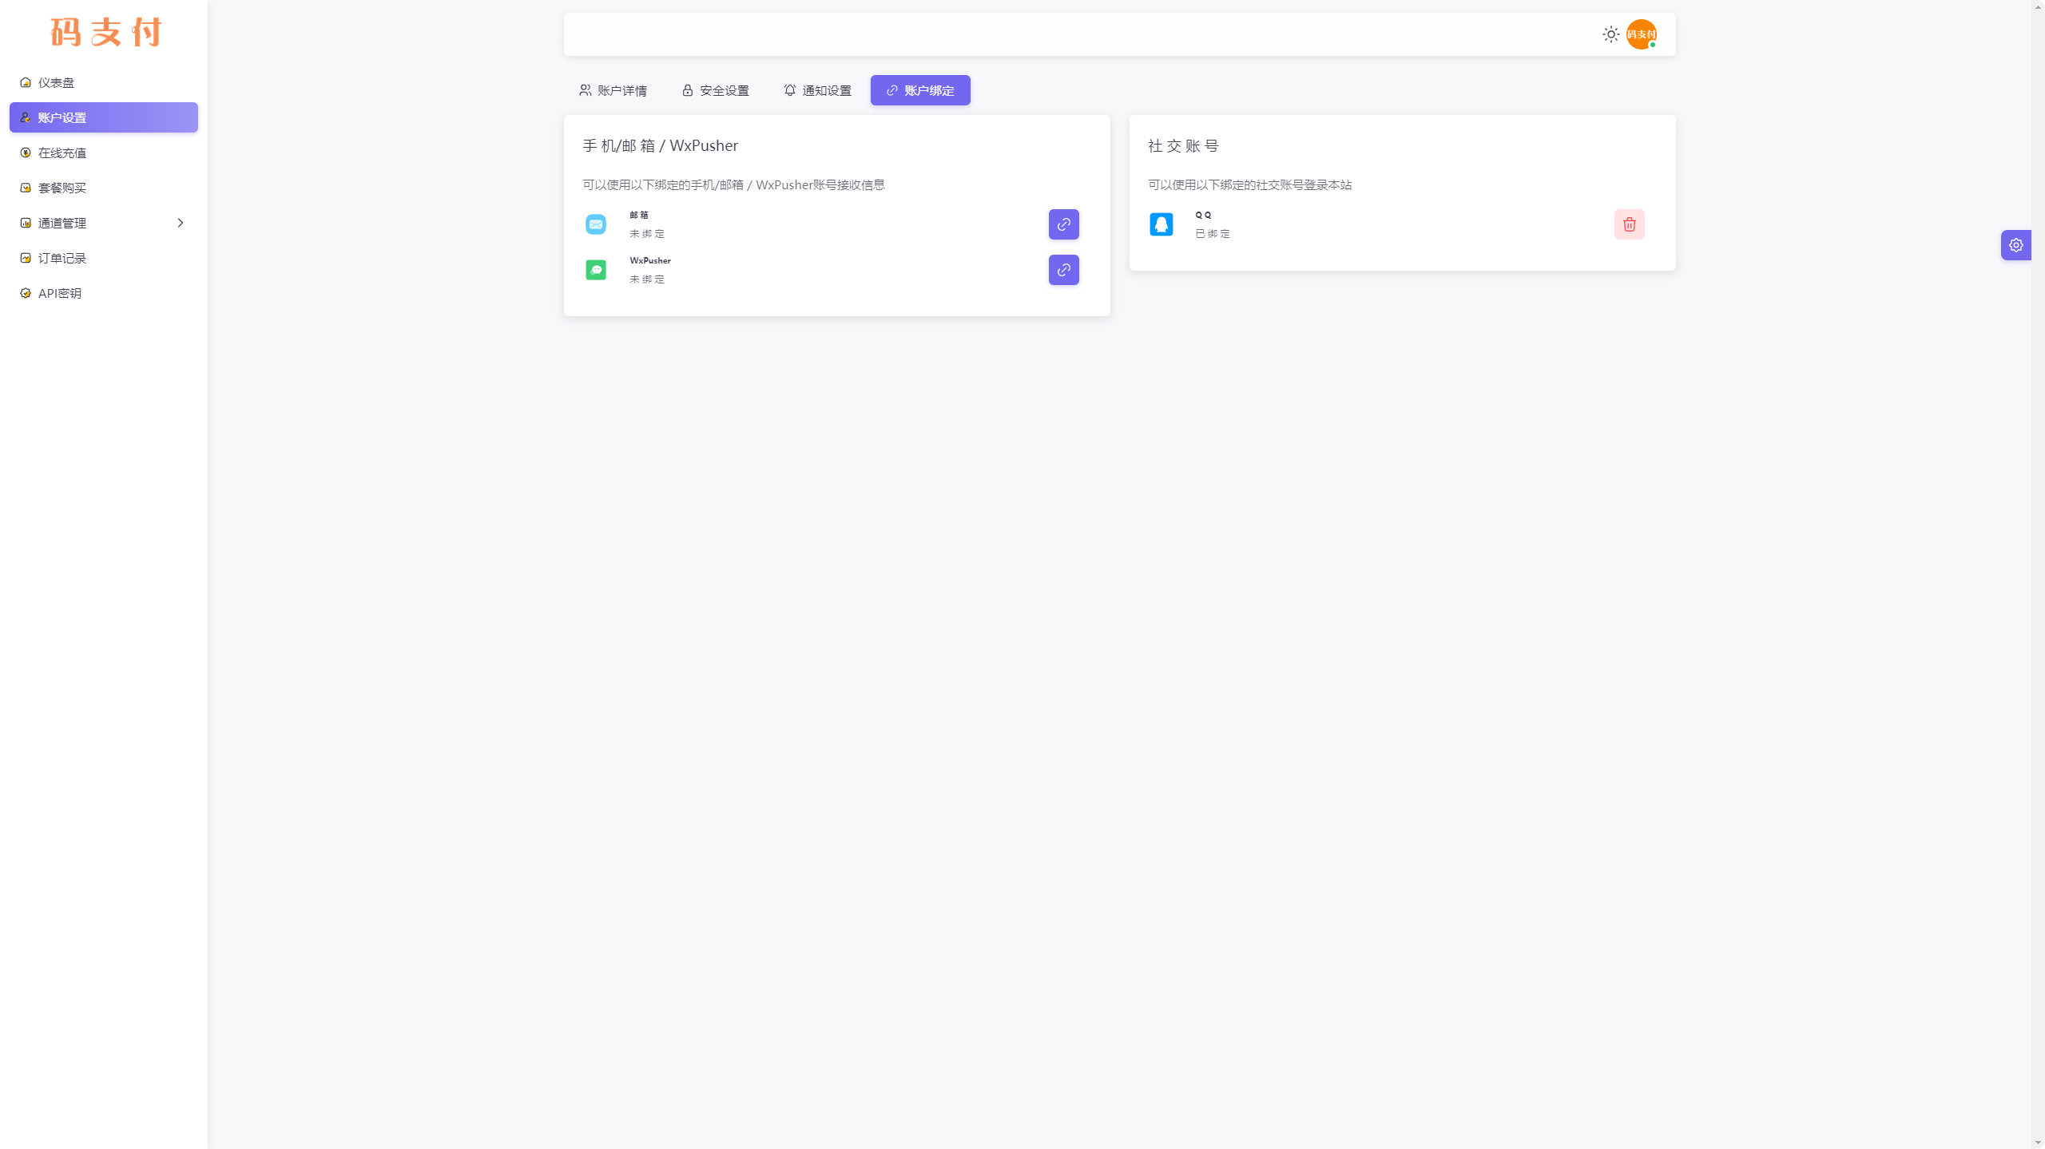Viewport: 2045px width, 1149px height.
Task: Click the link button for WxPusher binding
Action: click(1063, 270)
